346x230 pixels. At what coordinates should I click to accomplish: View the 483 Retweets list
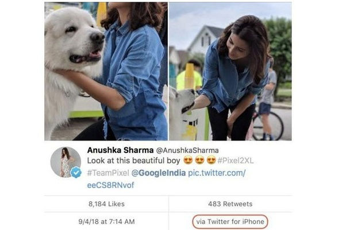click(x=230, y=203)
